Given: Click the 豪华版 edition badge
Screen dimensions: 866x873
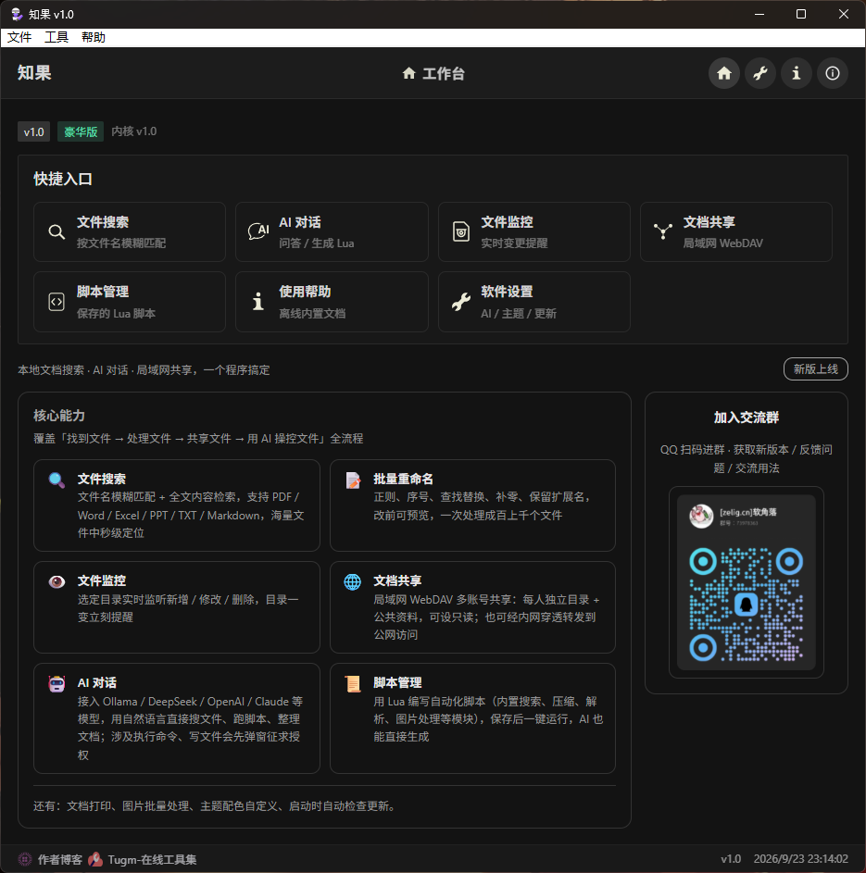Looking at the screenshot, I should point(81,131).
